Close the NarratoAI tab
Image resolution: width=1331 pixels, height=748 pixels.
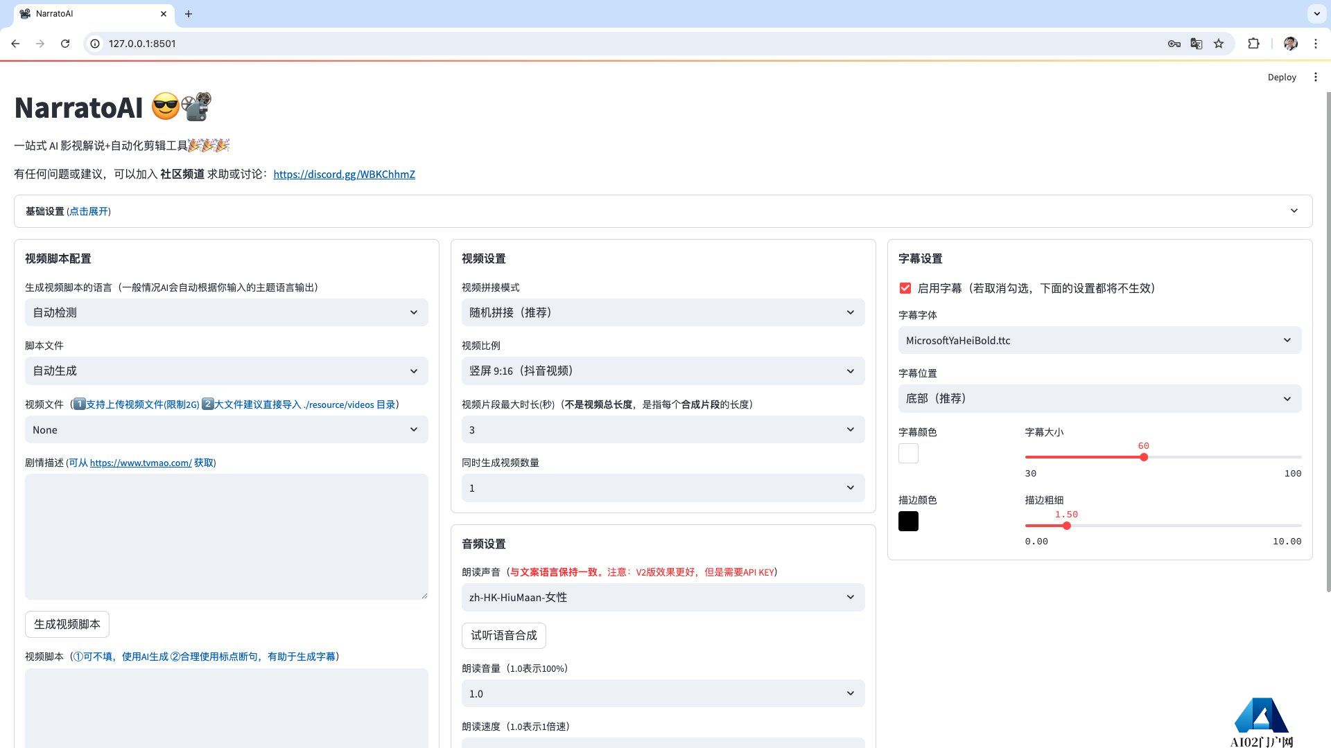tap(164, 14)
